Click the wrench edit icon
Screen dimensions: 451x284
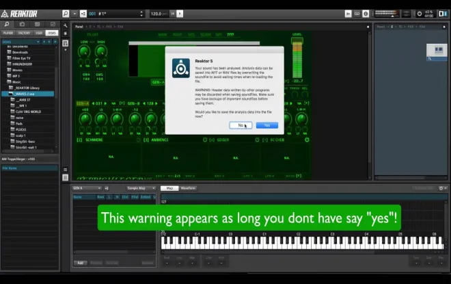(x=66, y=25)
